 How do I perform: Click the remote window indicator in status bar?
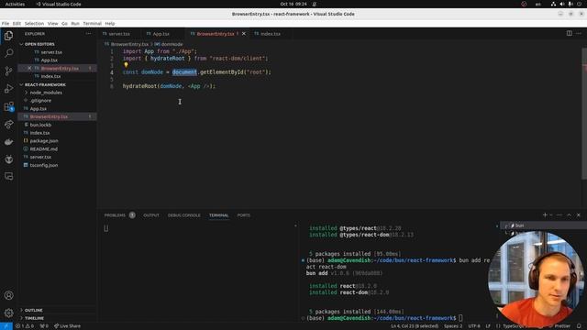[x=6, y=326]
